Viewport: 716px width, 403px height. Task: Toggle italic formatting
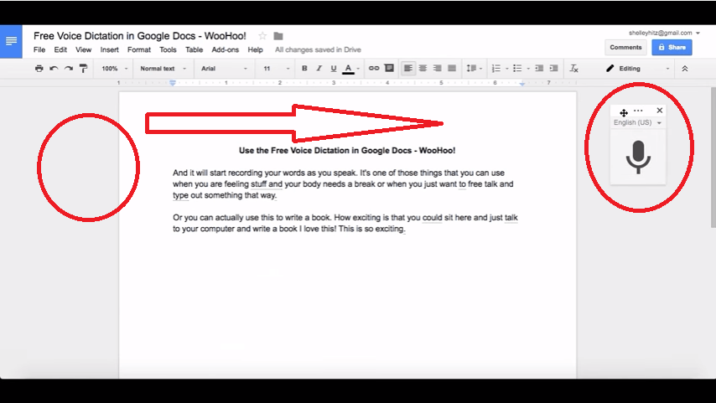click(x=319, y=69)
